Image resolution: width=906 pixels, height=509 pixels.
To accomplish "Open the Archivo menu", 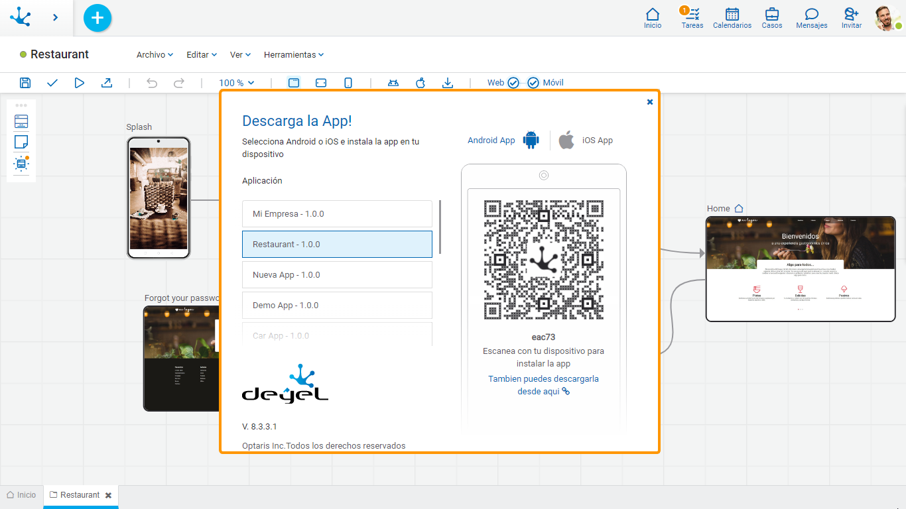I will (x=155, y=55).
